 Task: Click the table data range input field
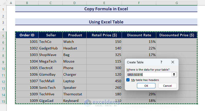point(149,75)
